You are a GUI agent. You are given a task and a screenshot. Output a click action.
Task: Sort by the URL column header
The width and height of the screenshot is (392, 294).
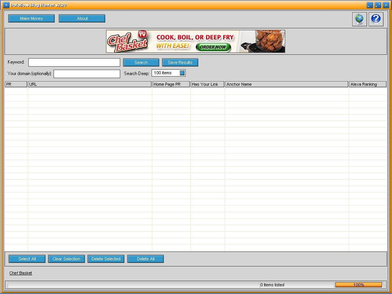[90, 84]
